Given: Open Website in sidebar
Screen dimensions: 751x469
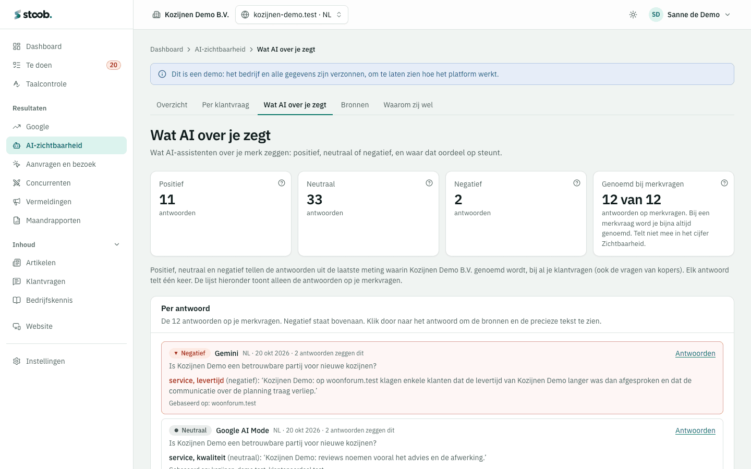Looking at the screenshot, I should [x=66, y=326].
